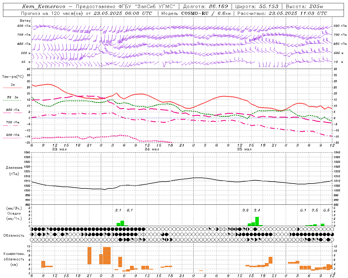The image size is (348, 278).
Task: Click the precipitation total 3.4
Action: pyautogui.click(x=257, y=210)
